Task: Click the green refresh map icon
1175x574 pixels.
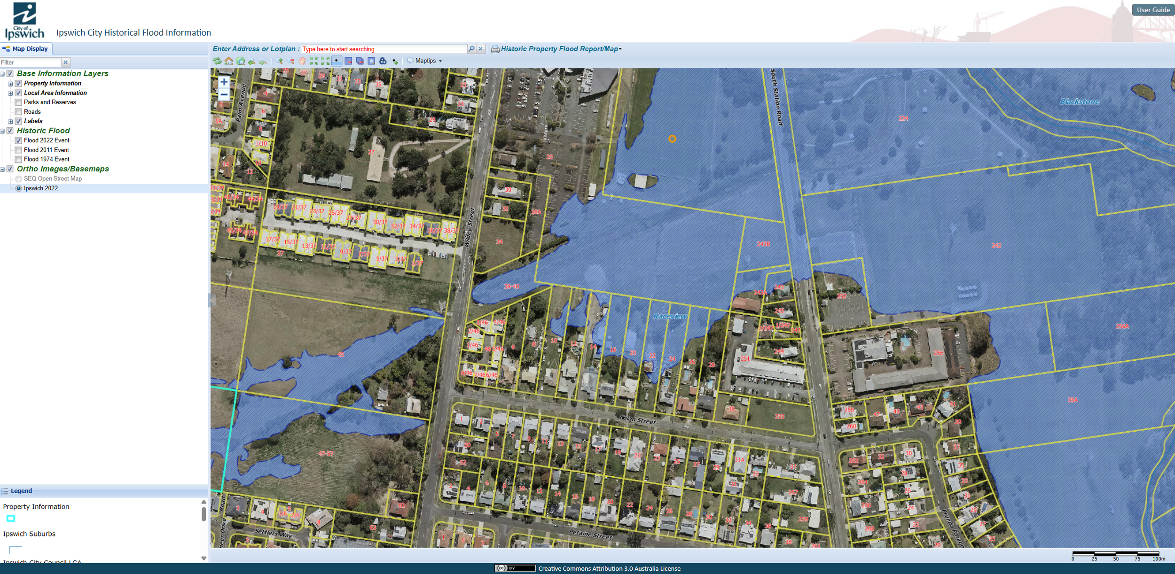Action: pos(217,61)
